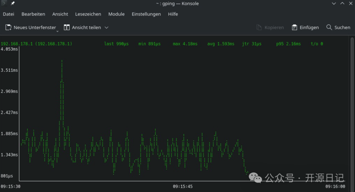Toggle the pin window icon

point(13,3)
